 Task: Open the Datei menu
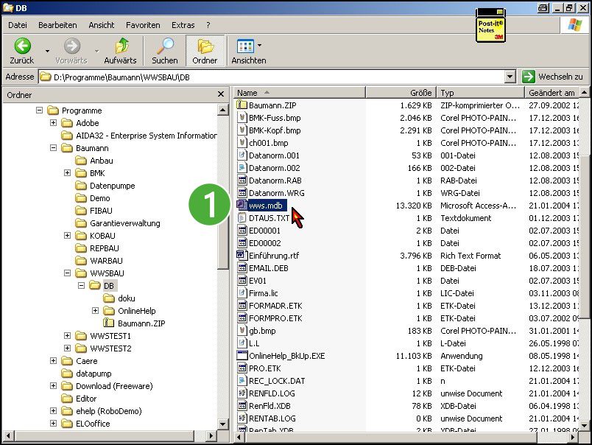18,25
